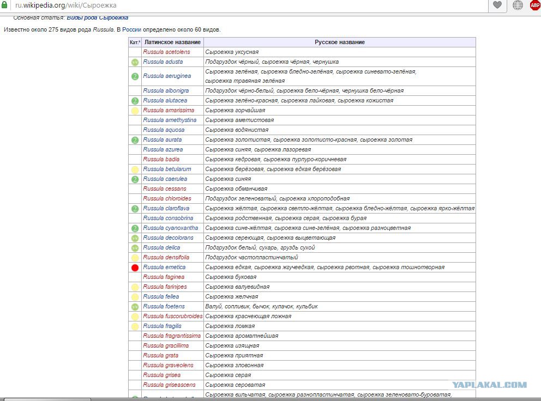Viewport: 541px width, 401px height.
Task: Open the Russula azurea link
Action: click(x=163, y=150)
